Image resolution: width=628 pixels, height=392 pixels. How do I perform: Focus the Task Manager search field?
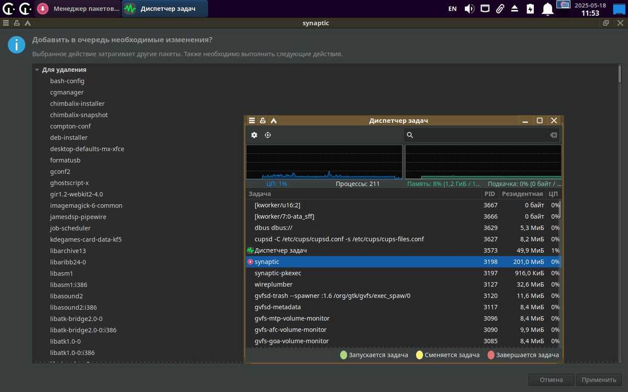(x=481, y=135)
